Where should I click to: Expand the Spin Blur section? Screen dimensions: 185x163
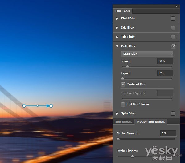[117, 113]
